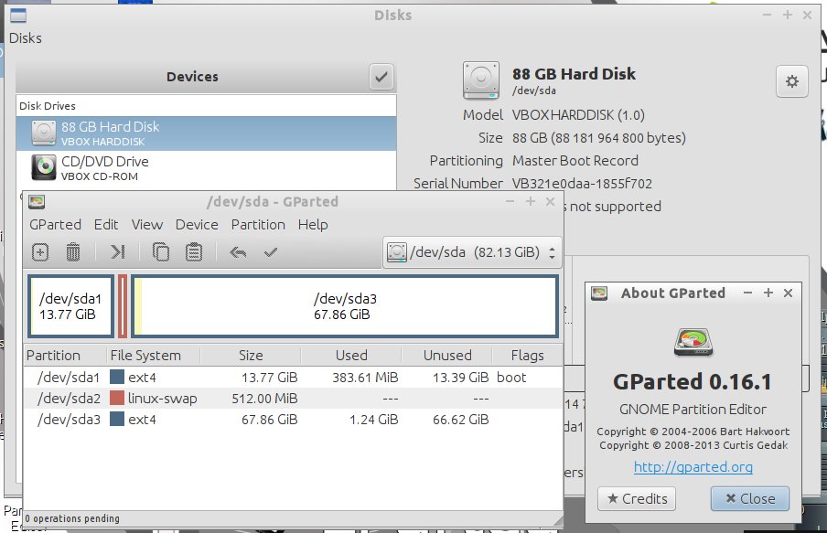Click the Copy partition toolbar icon
The width and height of the screenshot is (827, 533).
click(x=161, y=252)
